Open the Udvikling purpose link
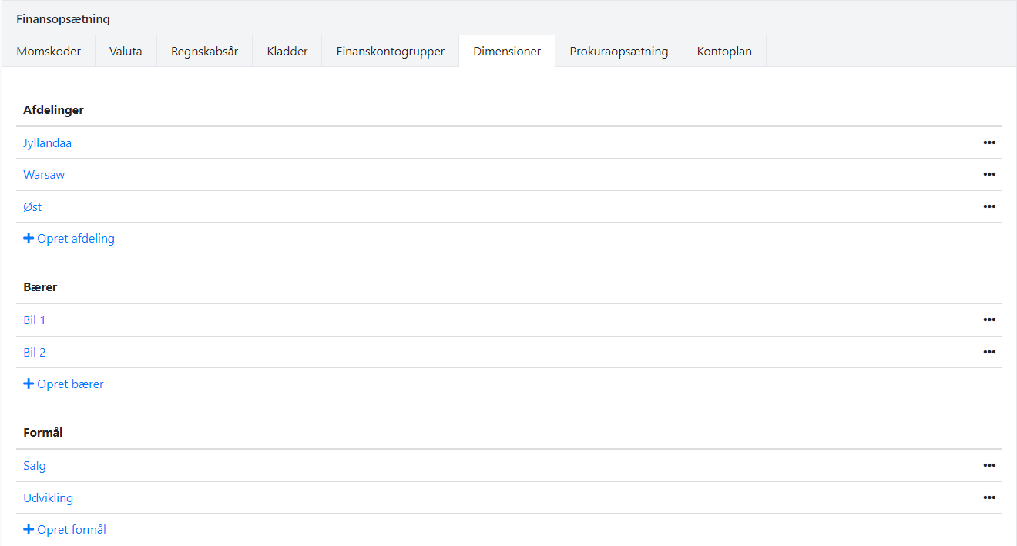Viewport: 1017px width, 546px height. tap(49, 498)
